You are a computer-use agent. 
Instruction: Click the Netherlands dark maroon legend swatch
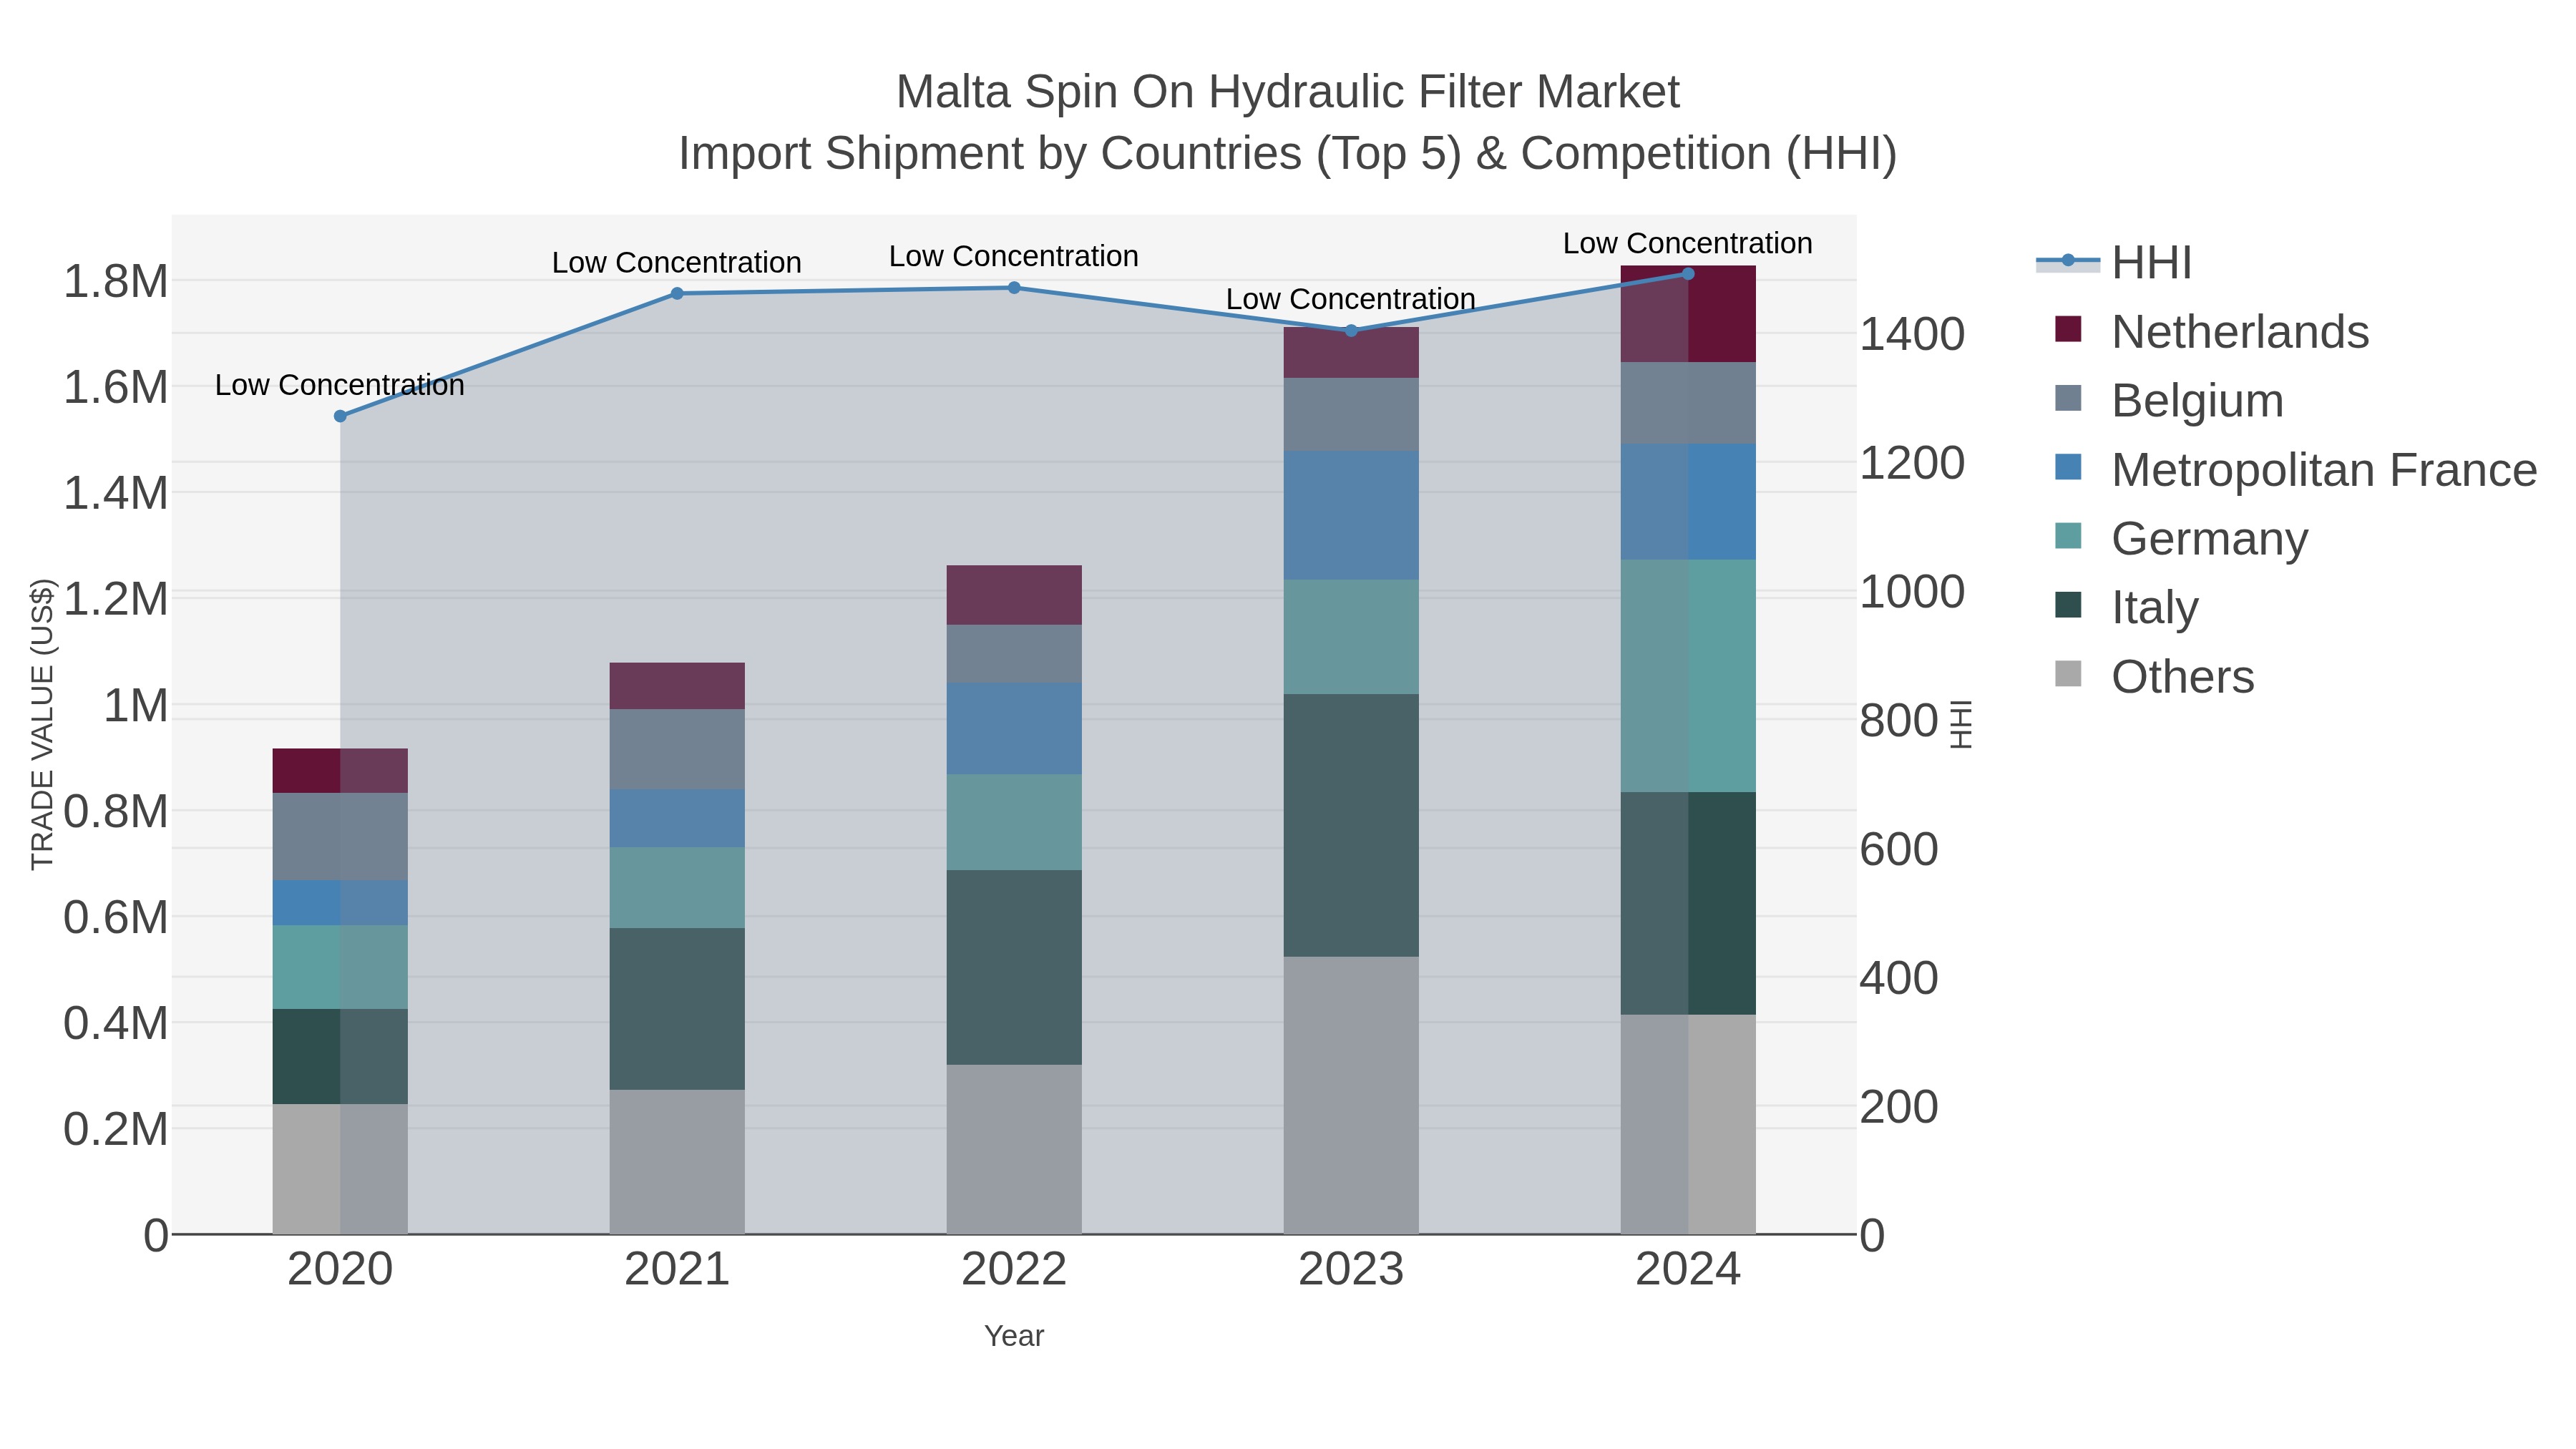pos(2068,329)
